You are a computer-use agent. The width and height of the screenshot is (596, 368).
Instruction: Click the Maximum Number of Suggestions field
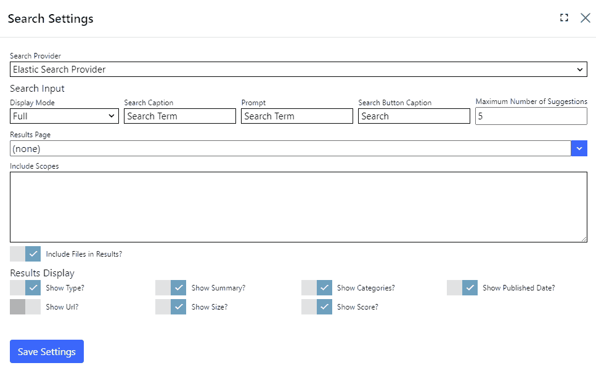tap(531, 116)
